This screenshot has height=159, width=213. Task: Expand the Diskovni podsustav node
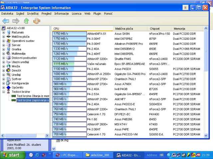[4, 58]
